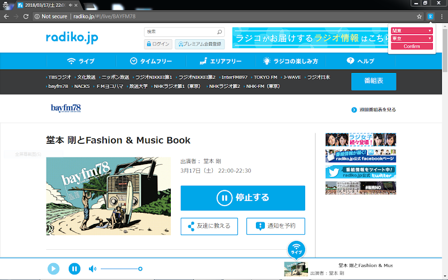Open J-WAVE station link

[x=292, y=77]
